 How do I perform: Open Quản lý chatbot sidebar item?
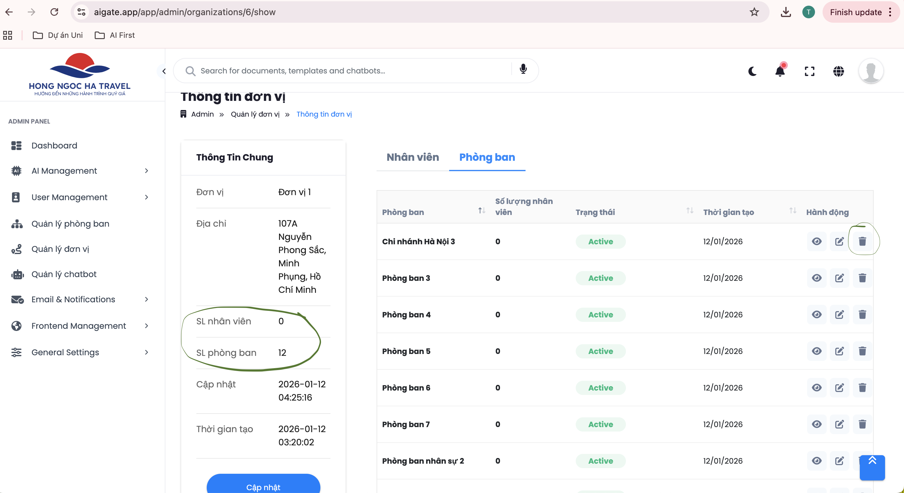coord(64,274)
